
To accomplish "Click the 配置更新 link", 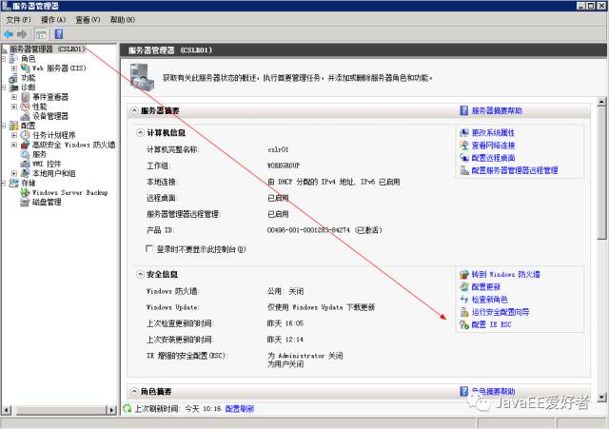I will (486, 287).
